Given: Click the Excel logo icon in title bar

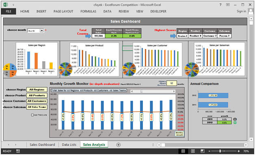Looking at the screenshot, I should tap(6, 4).
